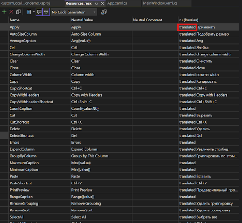Click the green plus Add resource icon

[x=4, y=12]
